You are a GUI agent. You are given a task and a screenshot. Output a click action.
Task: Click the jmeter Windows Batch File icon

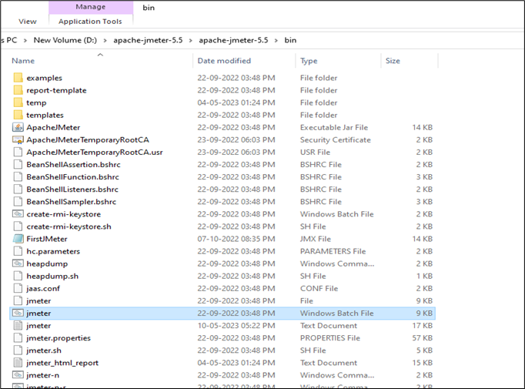(18, 313)
